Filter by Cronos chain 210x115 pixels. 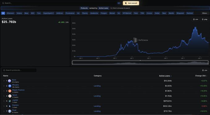[149, 13]
